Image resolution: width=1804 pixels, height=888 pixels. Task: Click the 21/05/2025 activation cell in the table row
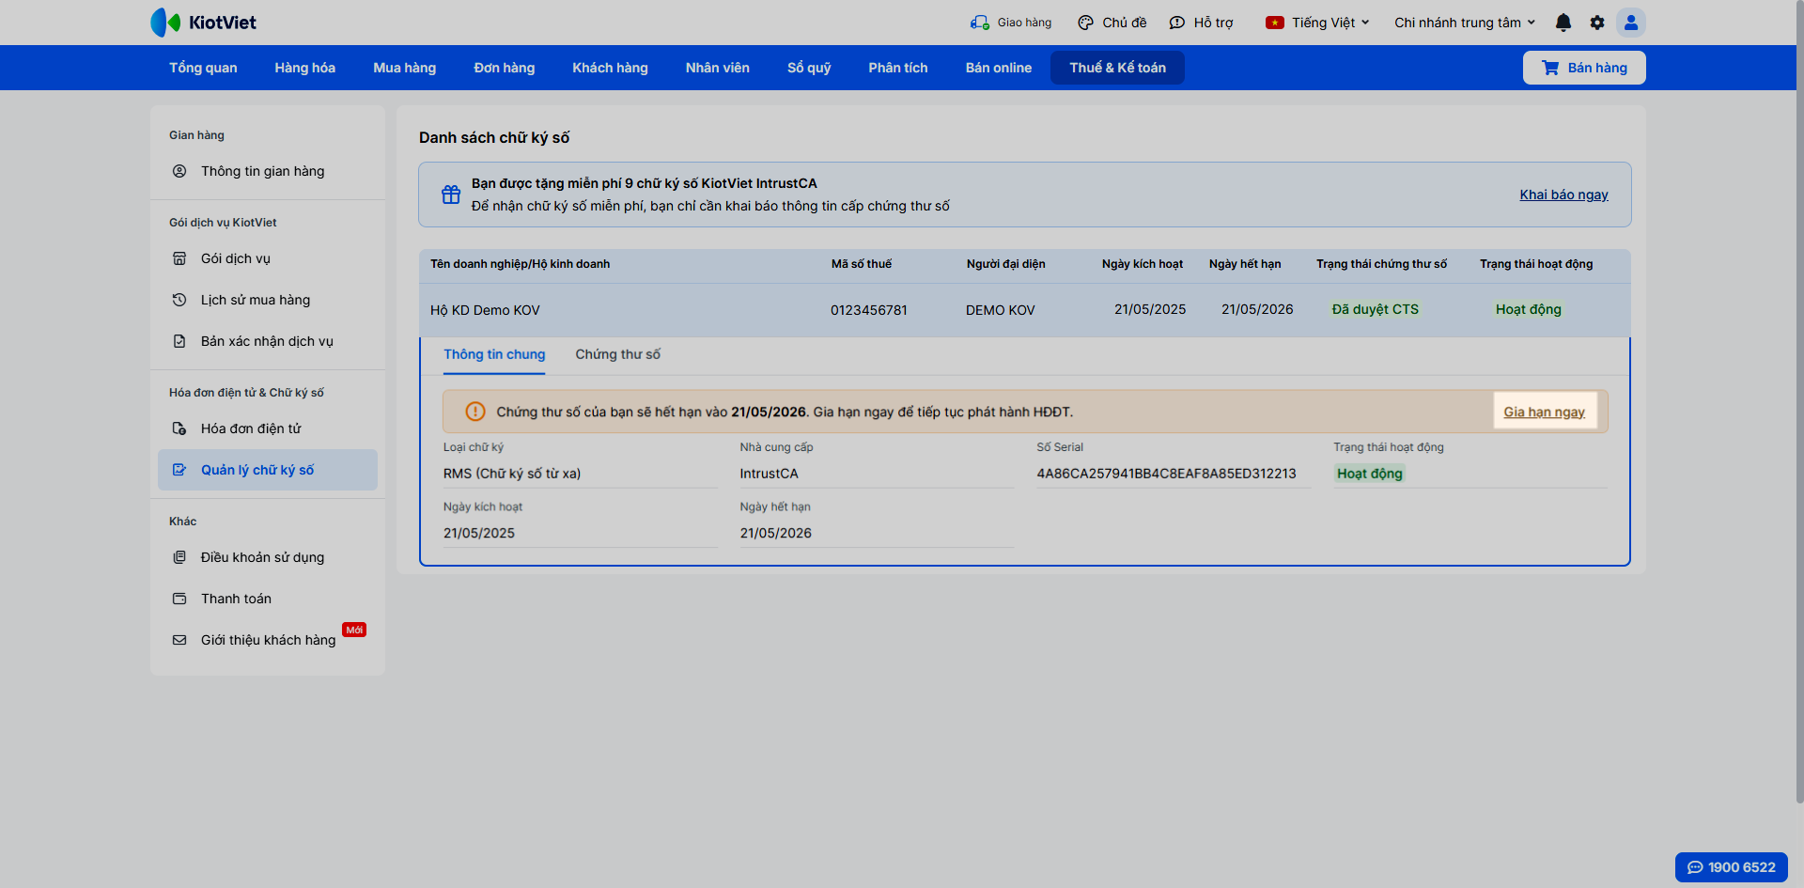1150,309
